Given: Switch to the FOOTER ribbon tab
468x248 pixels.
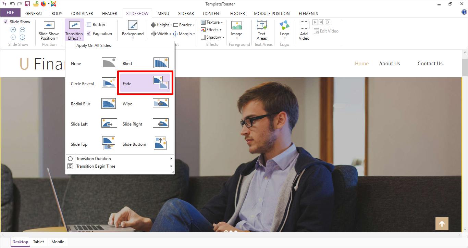Looking at the screenshot, I should (x=237, y=14).
